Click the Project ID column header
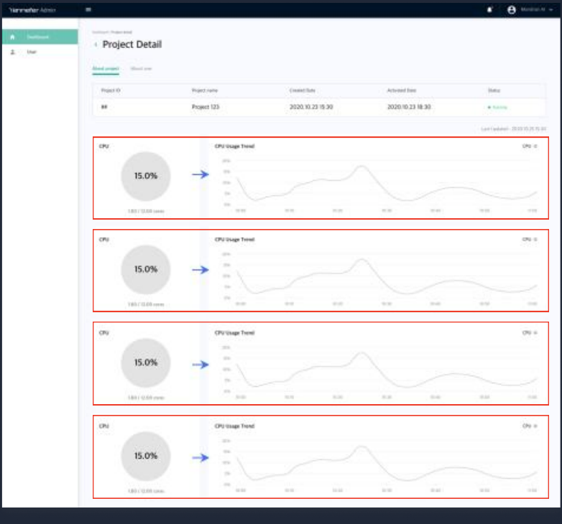This screenshot has width=562, height=524. pyautogui.click(x=111, y=90)
